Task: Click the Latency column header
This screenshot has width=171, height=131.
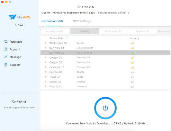Action: 135,38
